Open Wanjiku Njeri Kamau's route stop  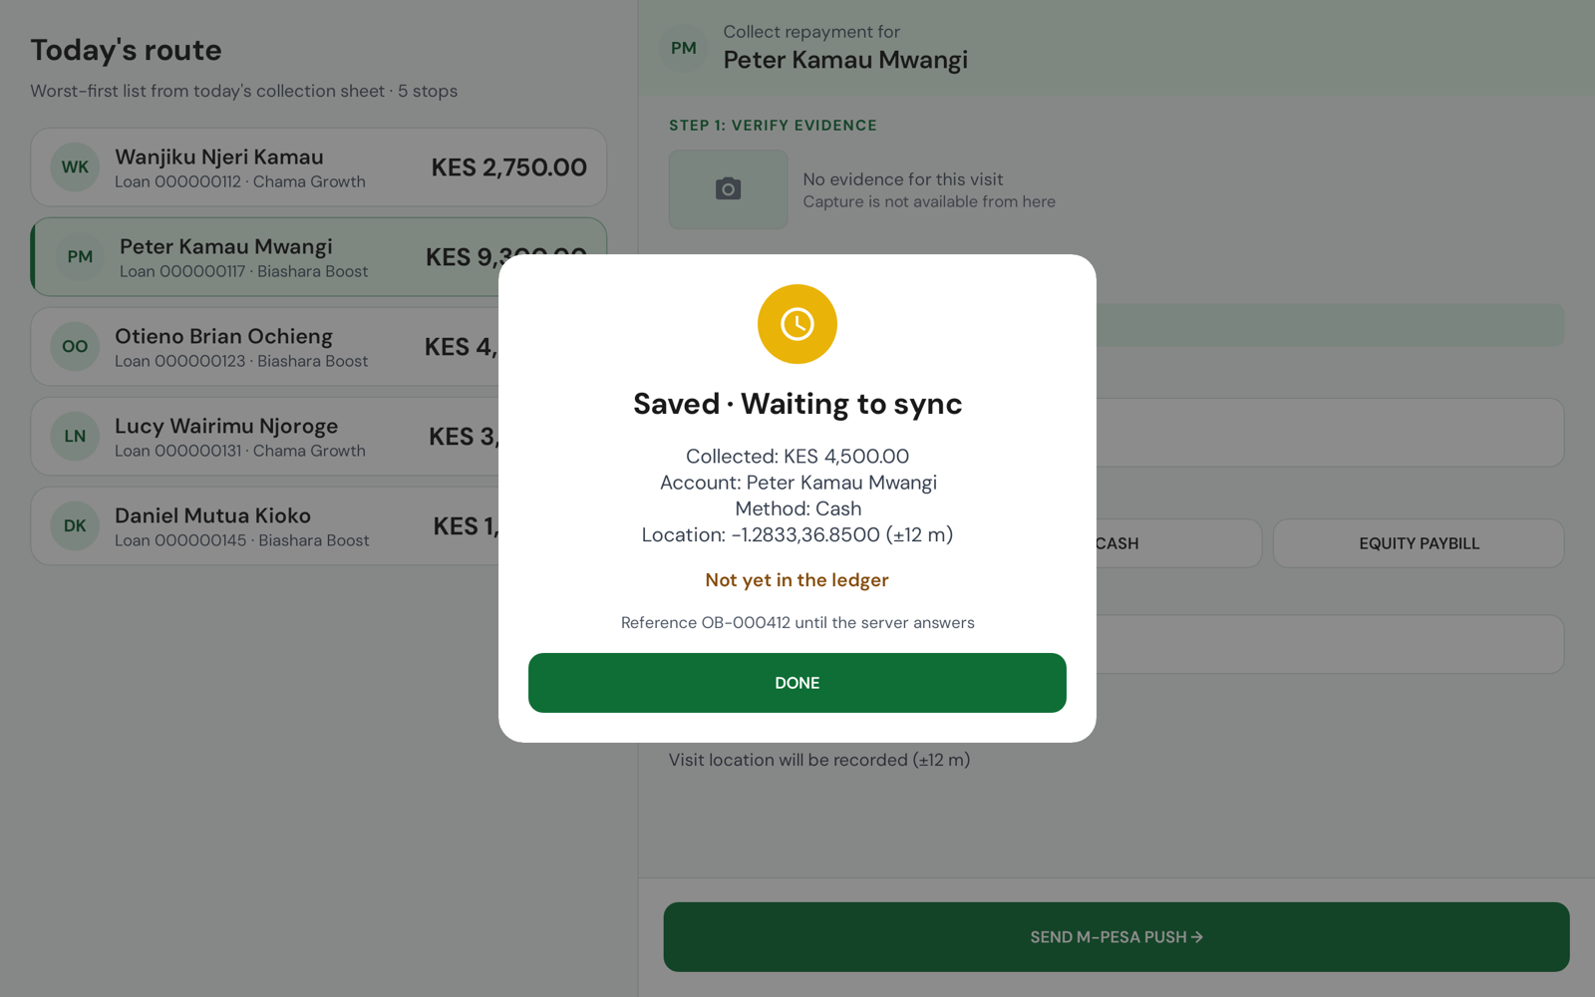point(319,167)
